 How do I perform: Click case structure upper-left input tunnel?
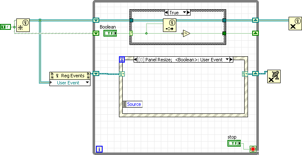tap(131, 20)
